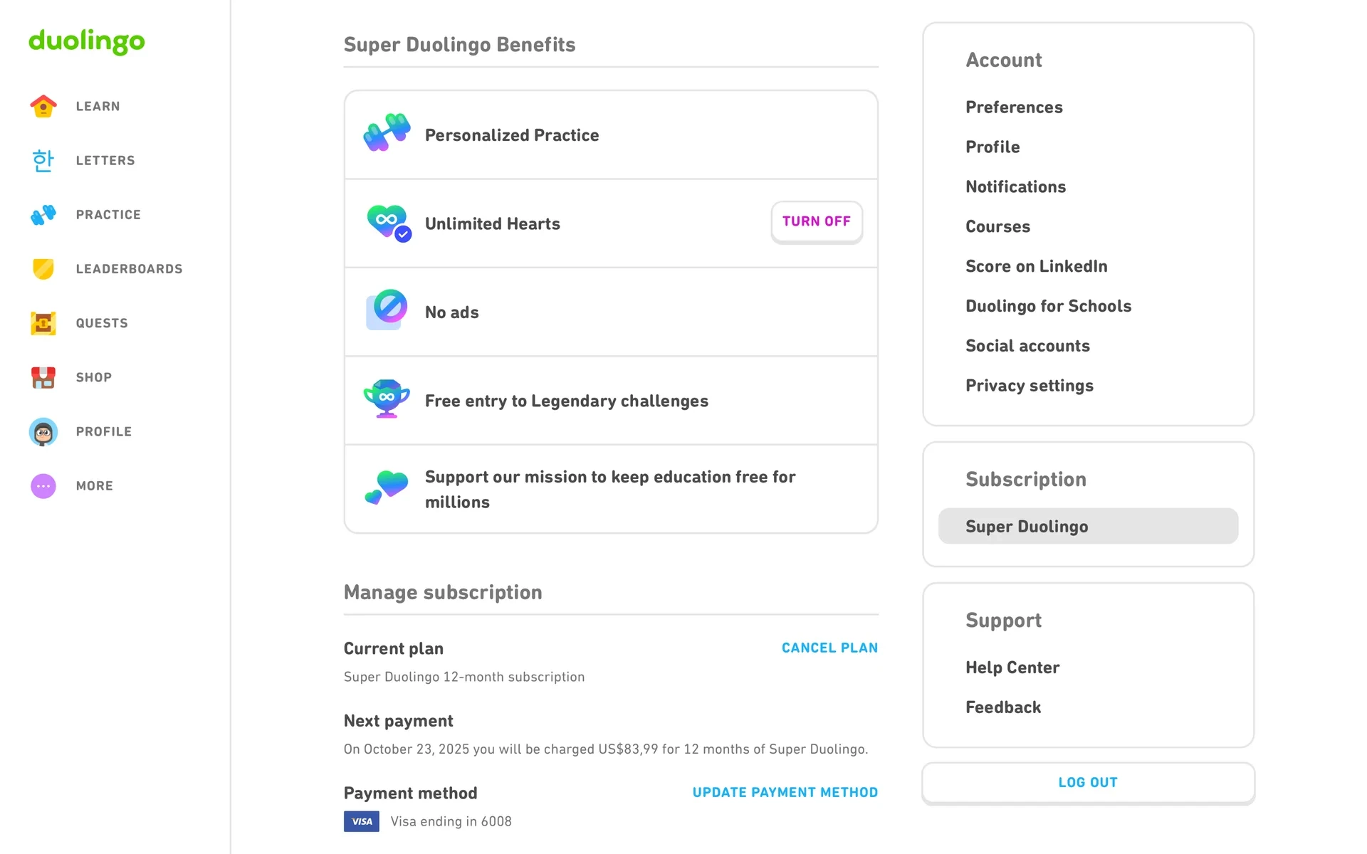Click the Profile avatar icon
This screenshot has height=854, width=1367.
[x=43, y=432]
